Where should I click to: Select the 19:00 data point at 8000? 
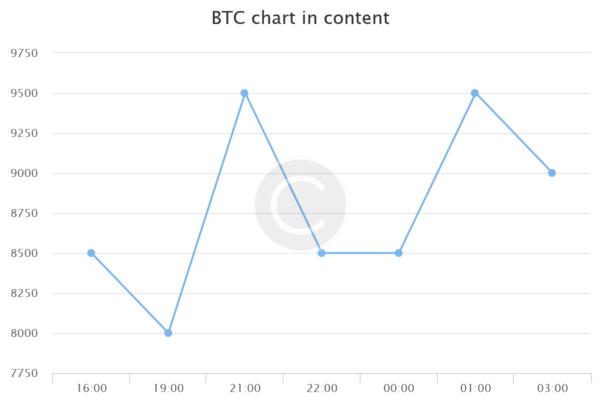(168, 333)
